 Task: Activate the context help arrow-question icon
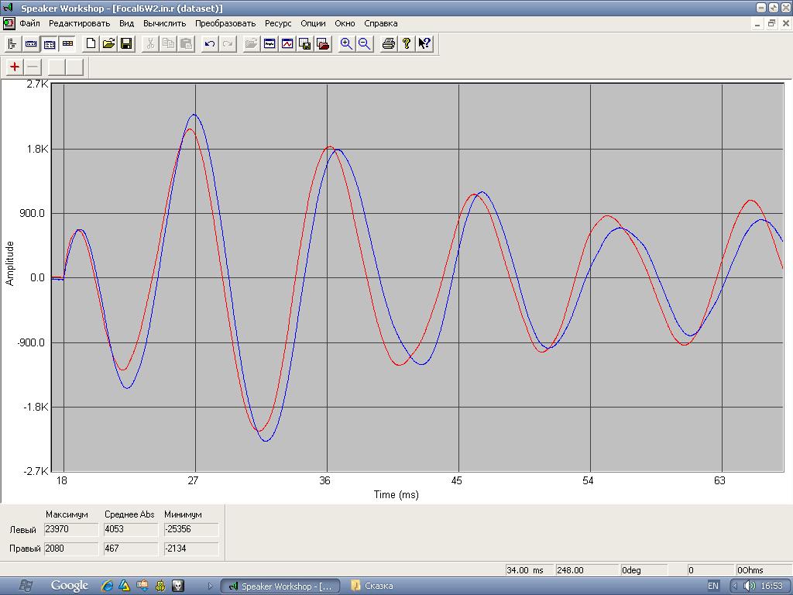424,43
